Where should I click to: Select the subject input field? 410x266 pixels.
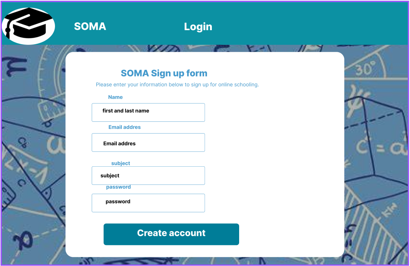coord(148,175)
